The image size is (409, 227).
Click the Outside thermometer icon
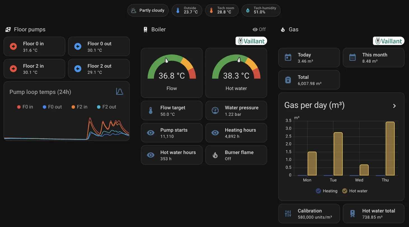[x=177, y=10]
